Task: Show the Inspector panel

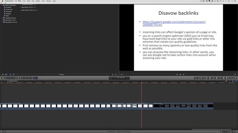Action: click(x=231, y=78)
